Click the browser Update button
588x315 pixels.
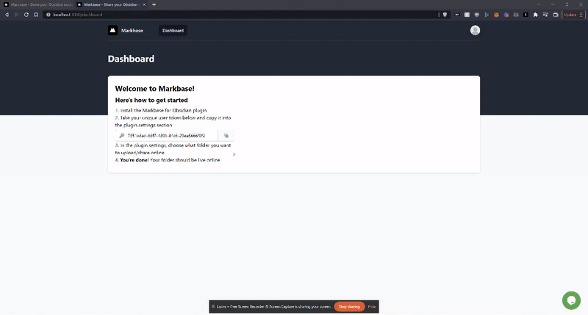pos(573,15)
